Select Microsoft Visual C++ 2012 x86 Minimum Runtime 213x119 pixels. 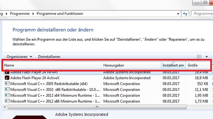[55, 101]
